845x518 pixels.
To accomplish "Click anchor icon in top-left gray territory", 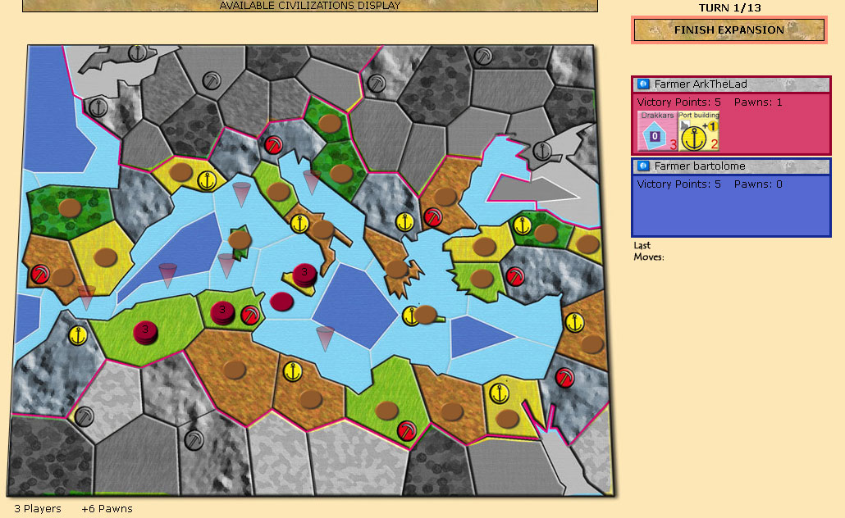I will (98, 107).
